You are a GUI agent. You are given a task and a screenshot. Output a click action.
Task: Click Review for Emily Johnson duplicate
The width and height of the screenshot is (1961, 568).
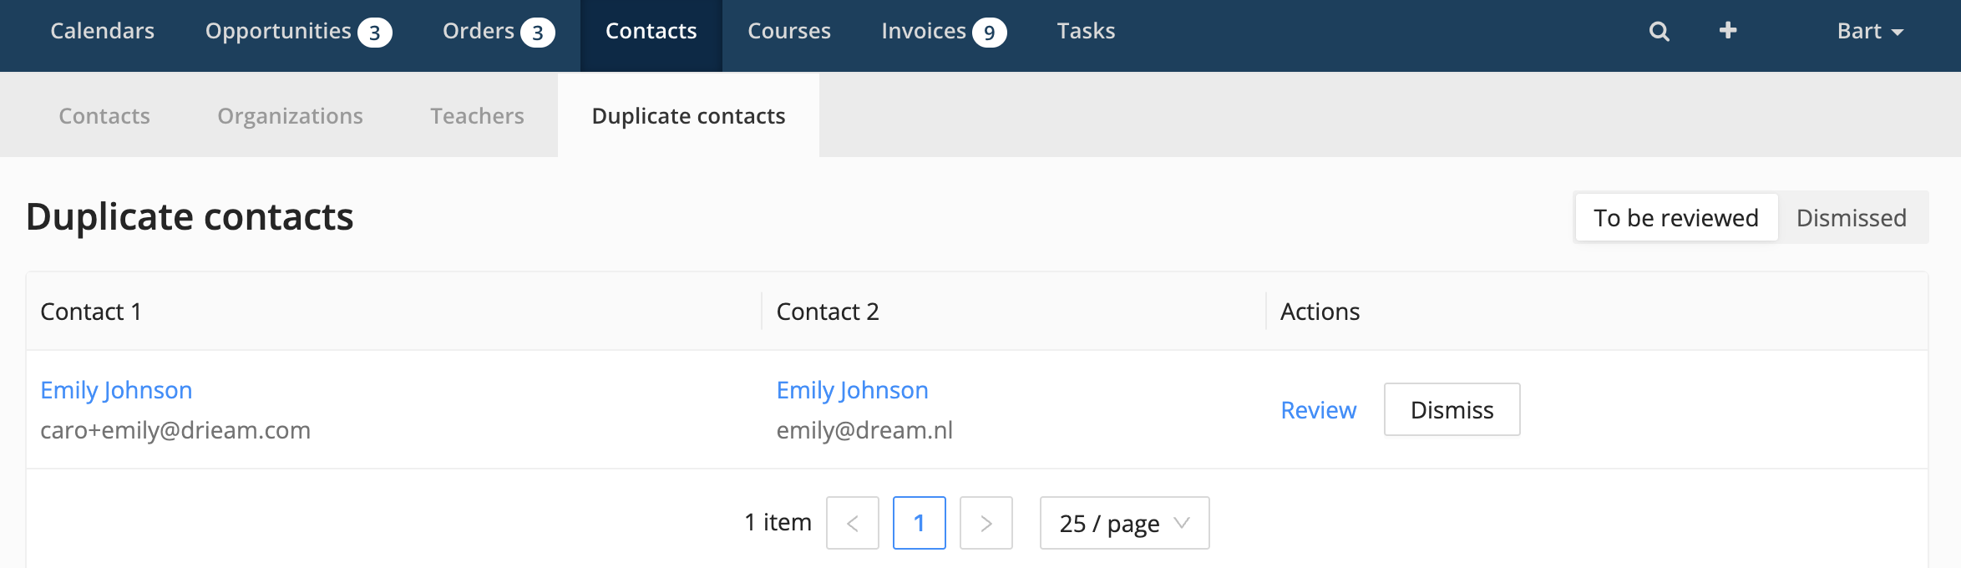(x=1319, y=410)
